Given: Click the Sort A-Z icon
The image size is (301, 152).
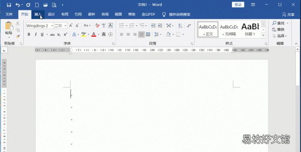Looking at the screenshot, I should point(180,26).
